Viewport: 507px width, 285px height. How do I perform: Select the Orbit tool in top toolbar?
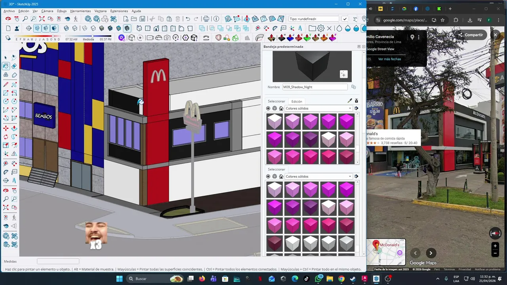click(x=8, y=19)
